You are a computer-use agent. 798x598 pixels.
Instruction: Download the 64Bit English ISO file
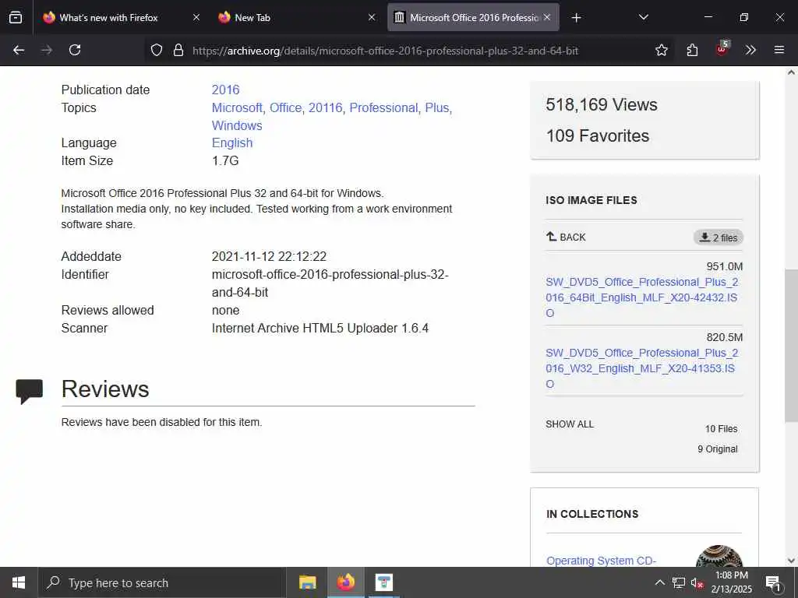[x=641, y=297]
